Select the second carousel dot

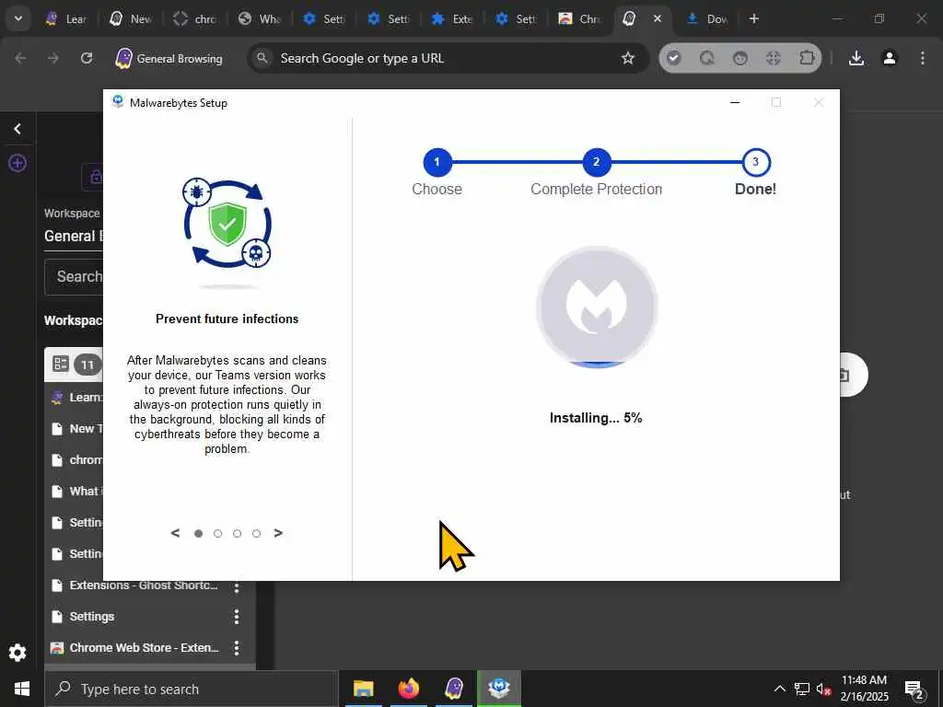[x=217, y=533]
